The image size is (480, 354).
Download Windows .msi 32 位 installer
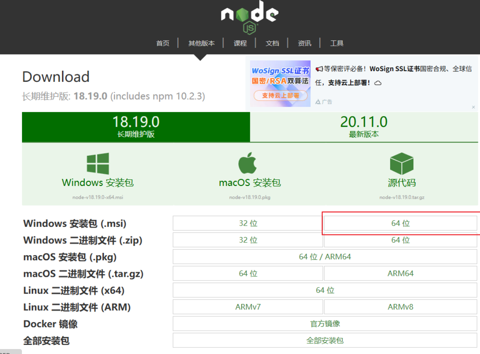(x=248, y=223)
